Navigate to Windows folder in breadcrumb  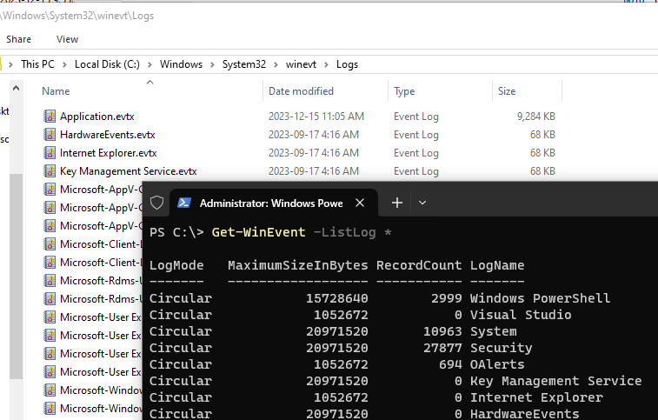pos(181,64)
